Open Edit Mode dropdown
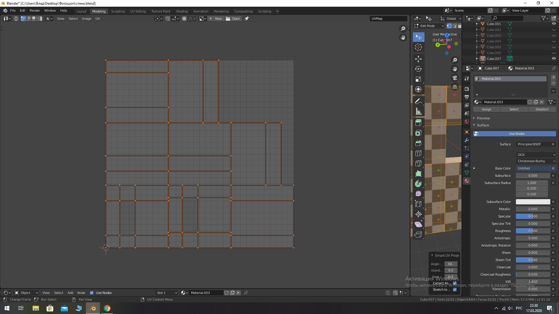Viewport: 559px width, 314px height. 429,26
